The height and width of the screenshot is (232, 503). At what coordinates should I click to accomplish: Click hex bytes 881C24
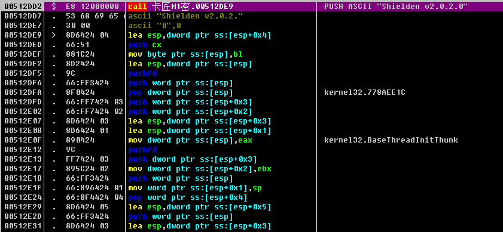pos(80,54)
